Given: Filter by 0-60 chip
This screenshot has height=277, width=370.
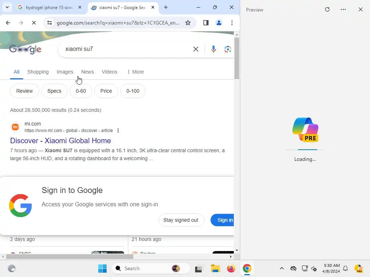Looking at the screenshot, I should click(81, 91).
